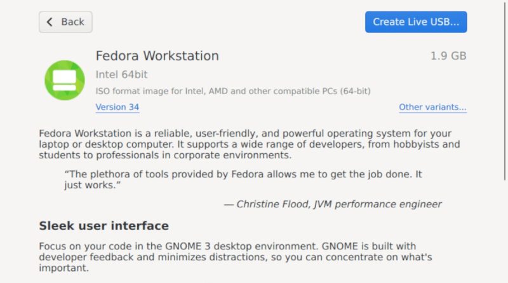Click the line starting 'Fedora Workstation is a reliable'
Screen dimensions: 508x283
245,134
